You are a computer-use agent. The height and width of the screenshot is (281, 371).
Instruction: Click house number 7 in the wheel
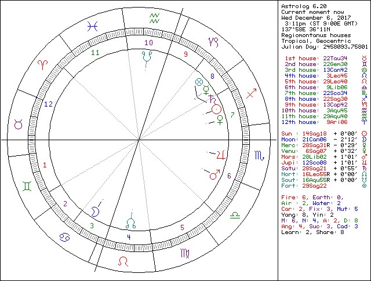(x=232, y=115)
